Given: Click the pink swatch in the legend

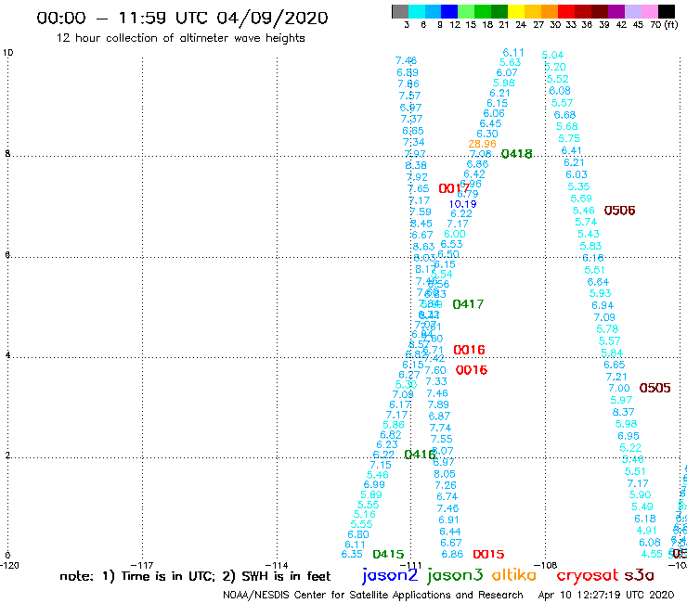Looking at the screenshot, I should click(x=649, y=11).
